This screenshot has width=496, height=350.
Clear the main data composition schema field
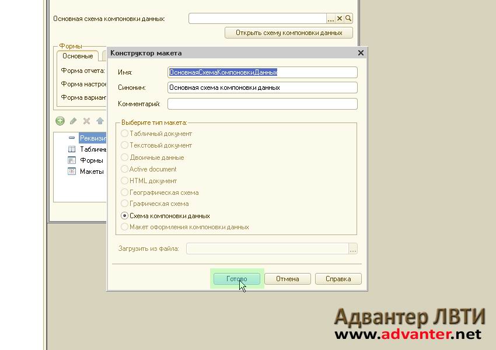[341, 19]
